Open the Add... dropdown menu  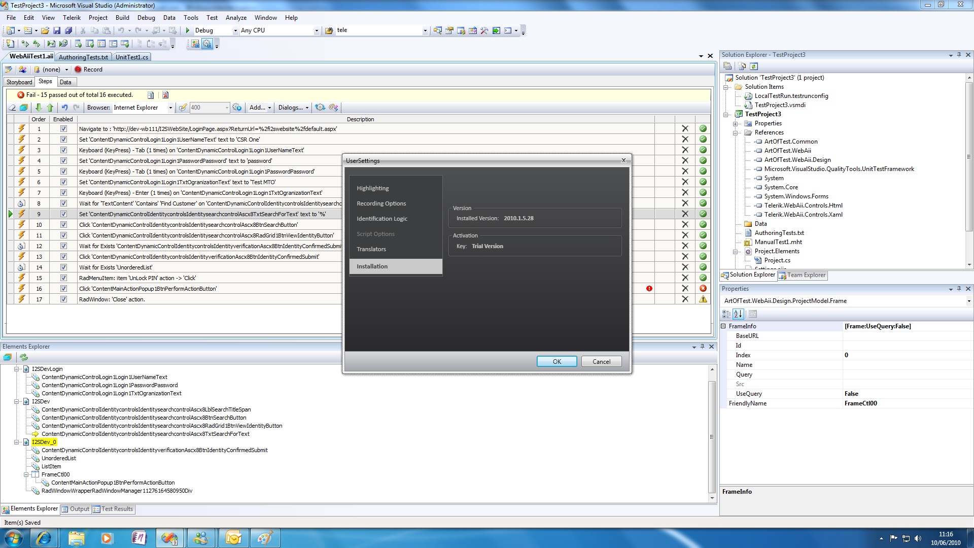[x=260, y=108]
